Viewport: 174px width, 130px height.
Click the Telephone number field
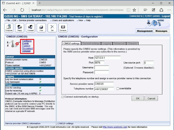[x=104, y=89]
